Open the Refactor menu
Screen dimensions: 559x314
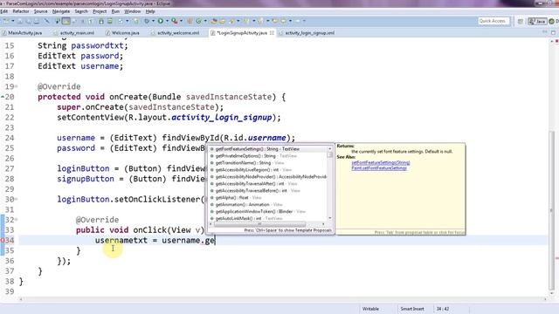(21, 11)
